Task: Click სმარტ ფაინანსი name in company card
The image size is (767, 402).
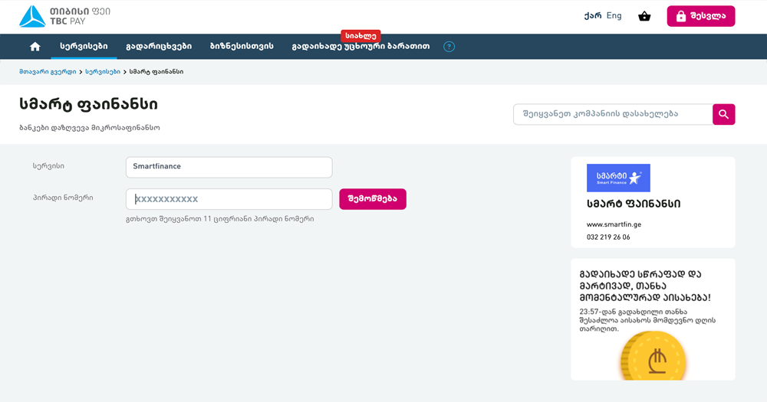Action: click(634, 204)
